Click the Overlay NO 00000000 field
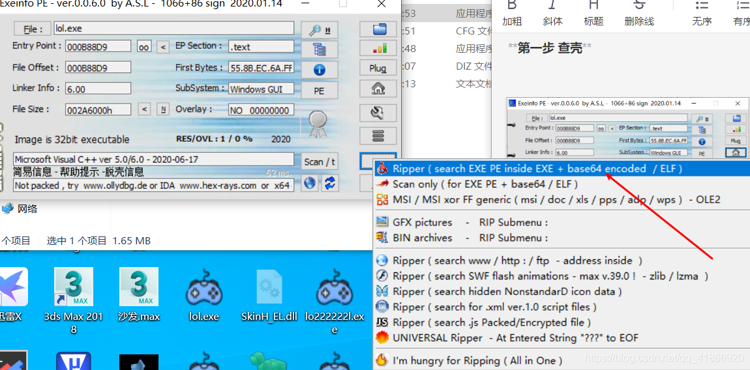The width and height of the screenshot is (750, 370). click(261, 109)
